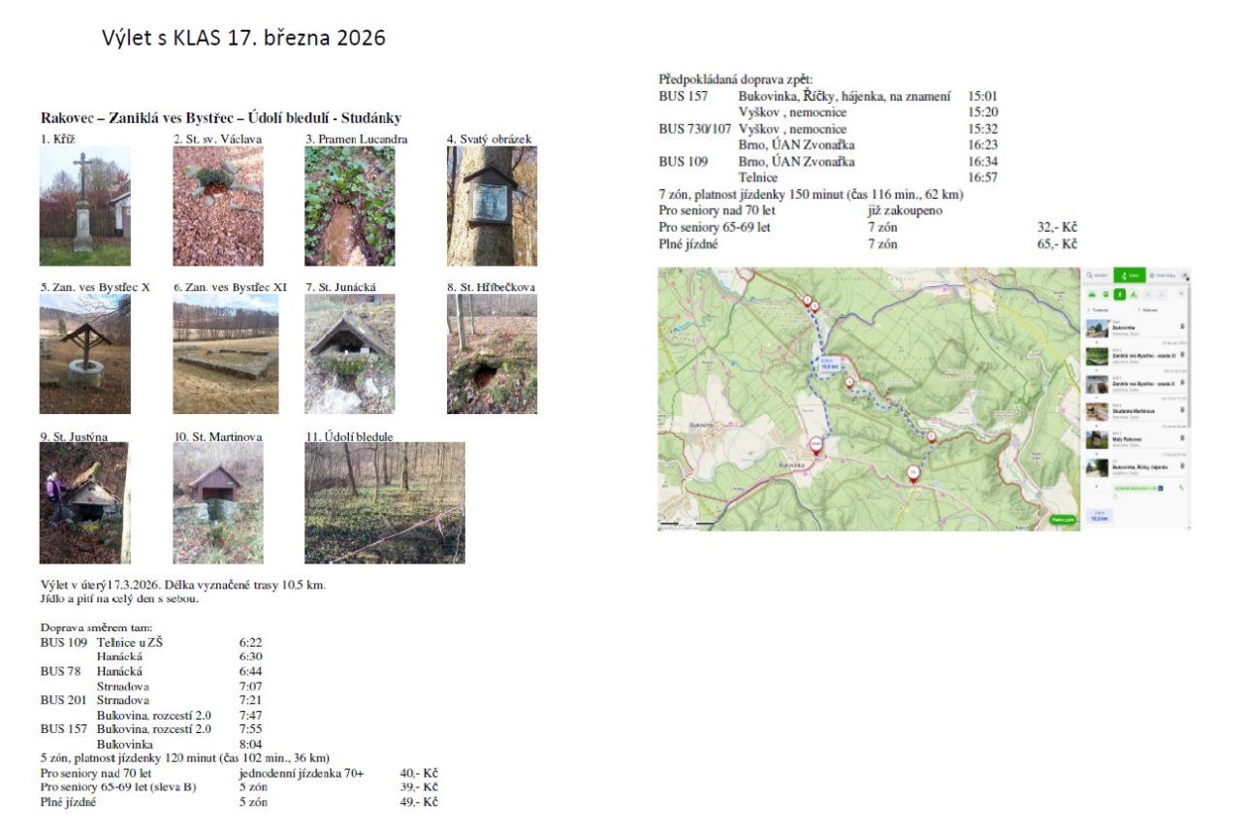
Task: Click the Údolí bledule photo thumbnail
Action: pyautogui.click(x=384, y=502)
